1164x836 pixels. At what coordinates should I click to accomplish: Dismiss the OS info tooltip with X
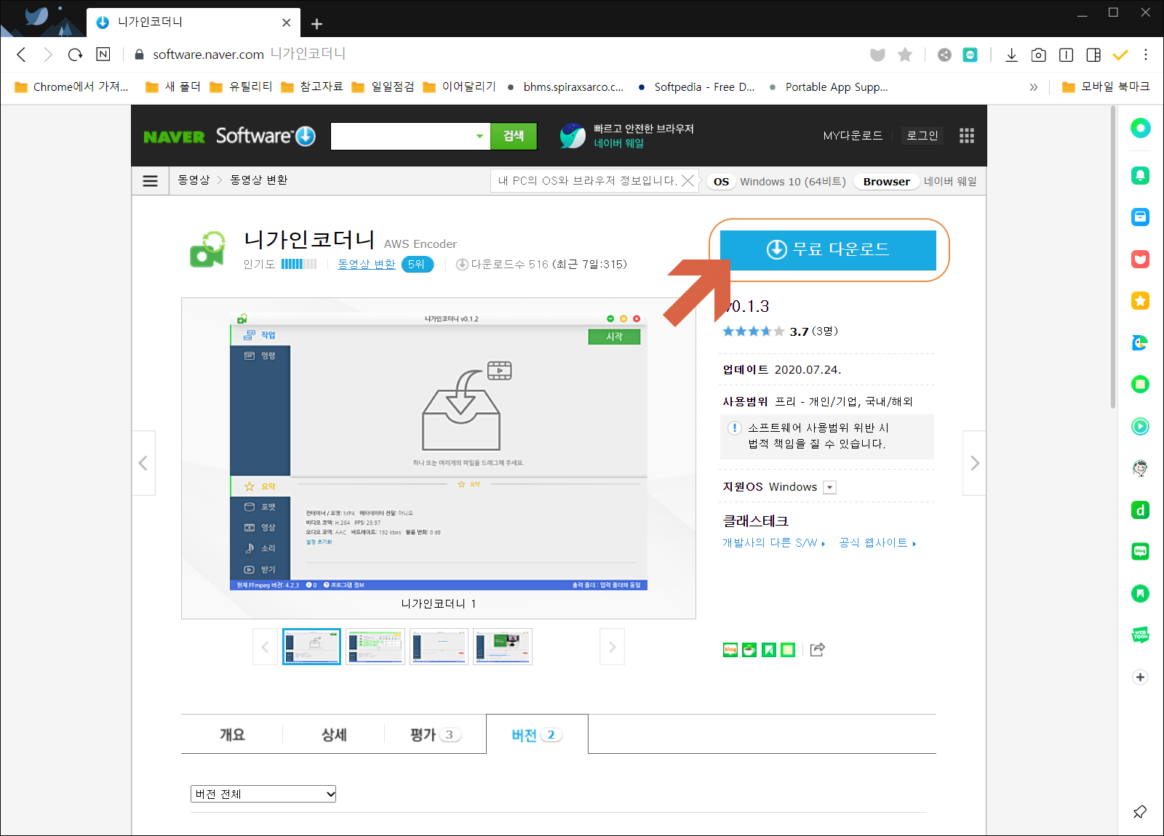click(687, 180)
